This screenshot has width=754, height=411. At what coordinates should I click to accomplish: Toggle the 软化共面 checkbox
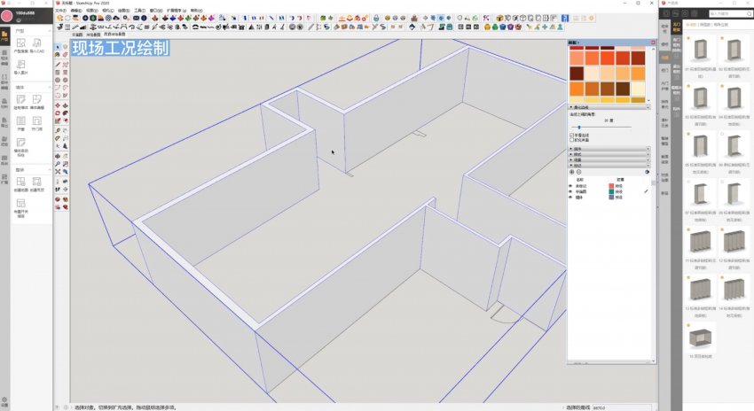coord(572,140)
